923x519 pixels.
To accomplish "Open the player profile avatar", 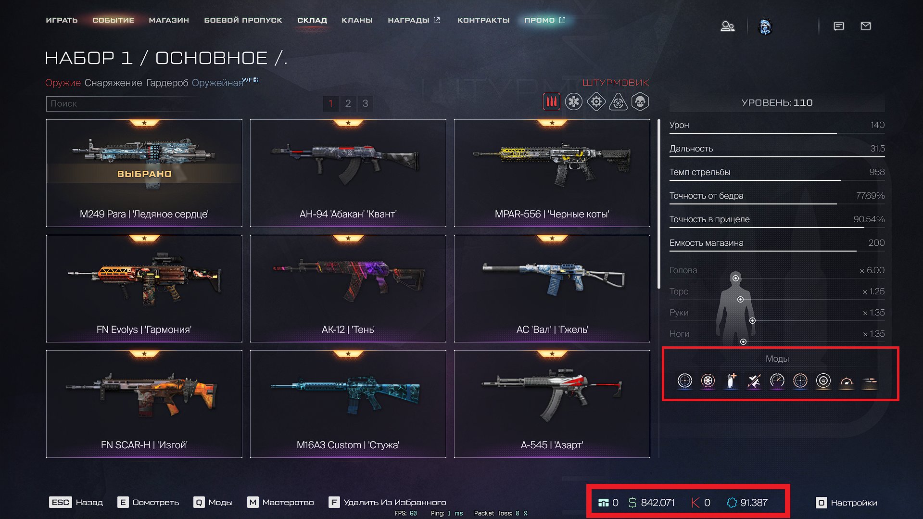I will coord(765,26).
